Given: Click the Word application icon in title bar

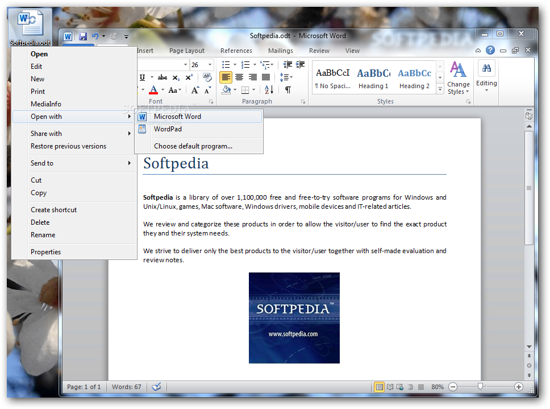Looking at the screenshot, I should 68,36.
